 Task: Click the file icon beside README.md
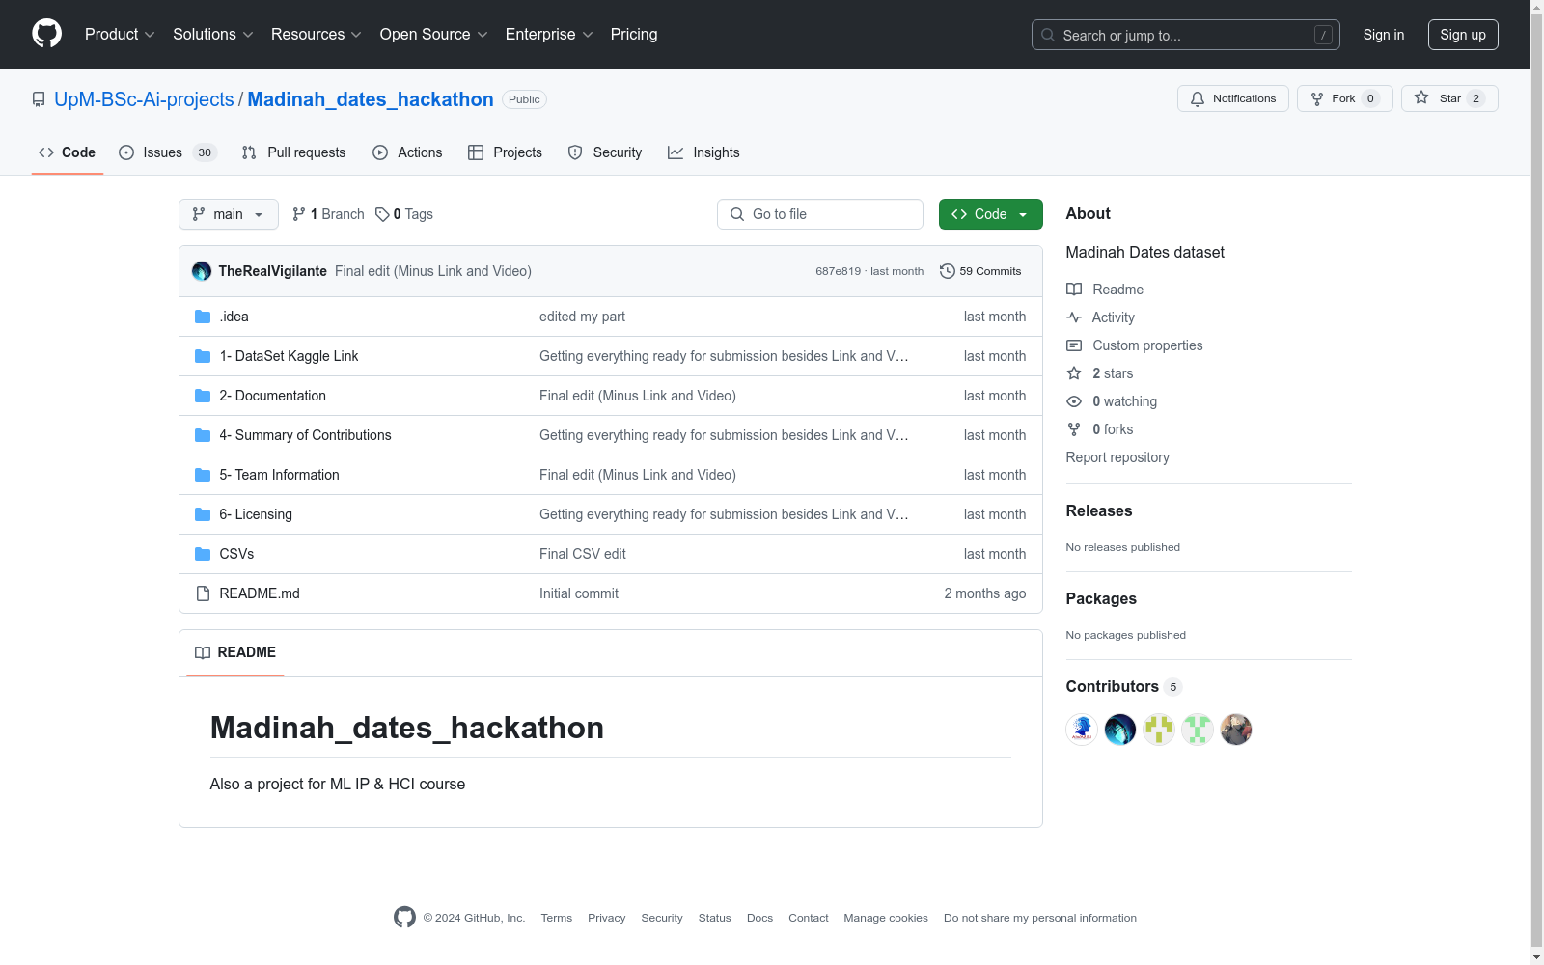(x=203, y=593)
